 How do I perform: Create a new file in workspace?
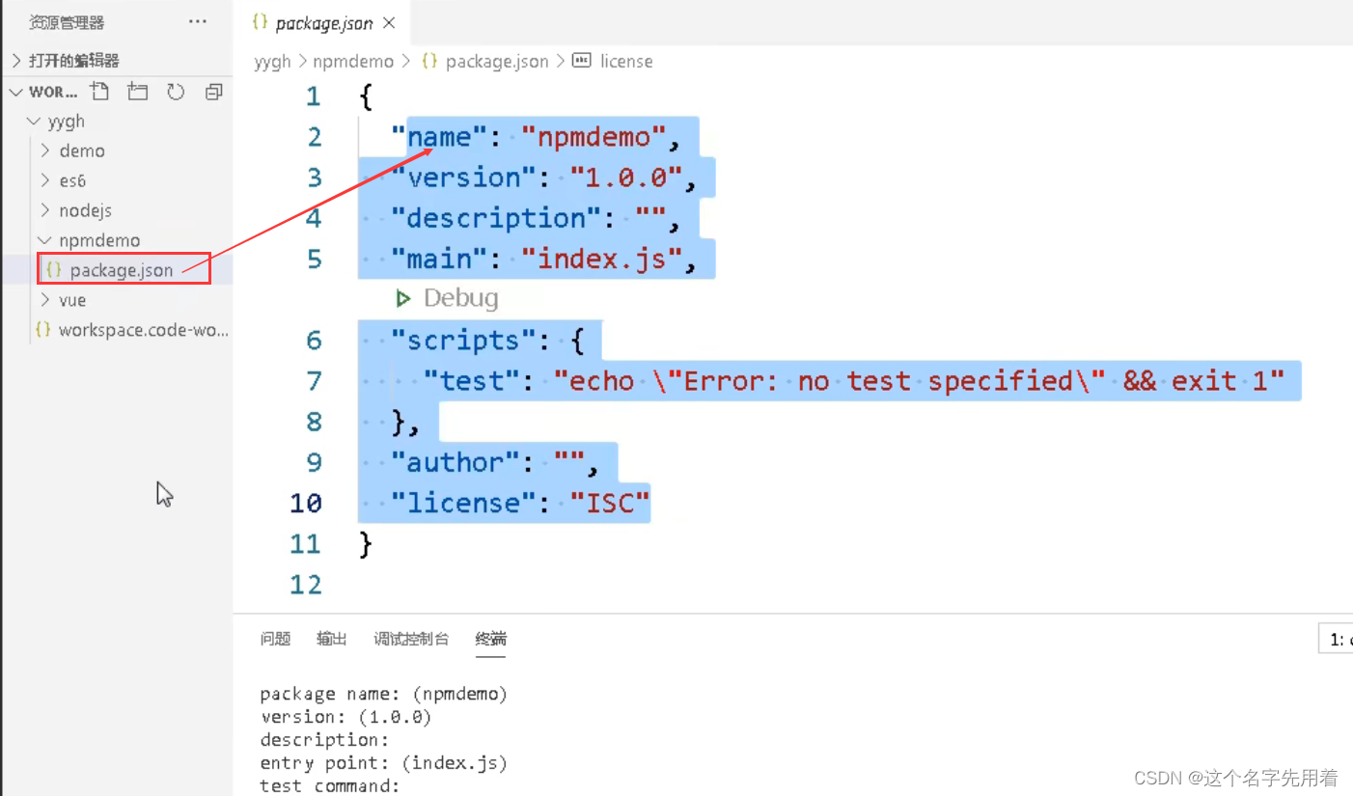pyautogui.click(x=99, y=92)
